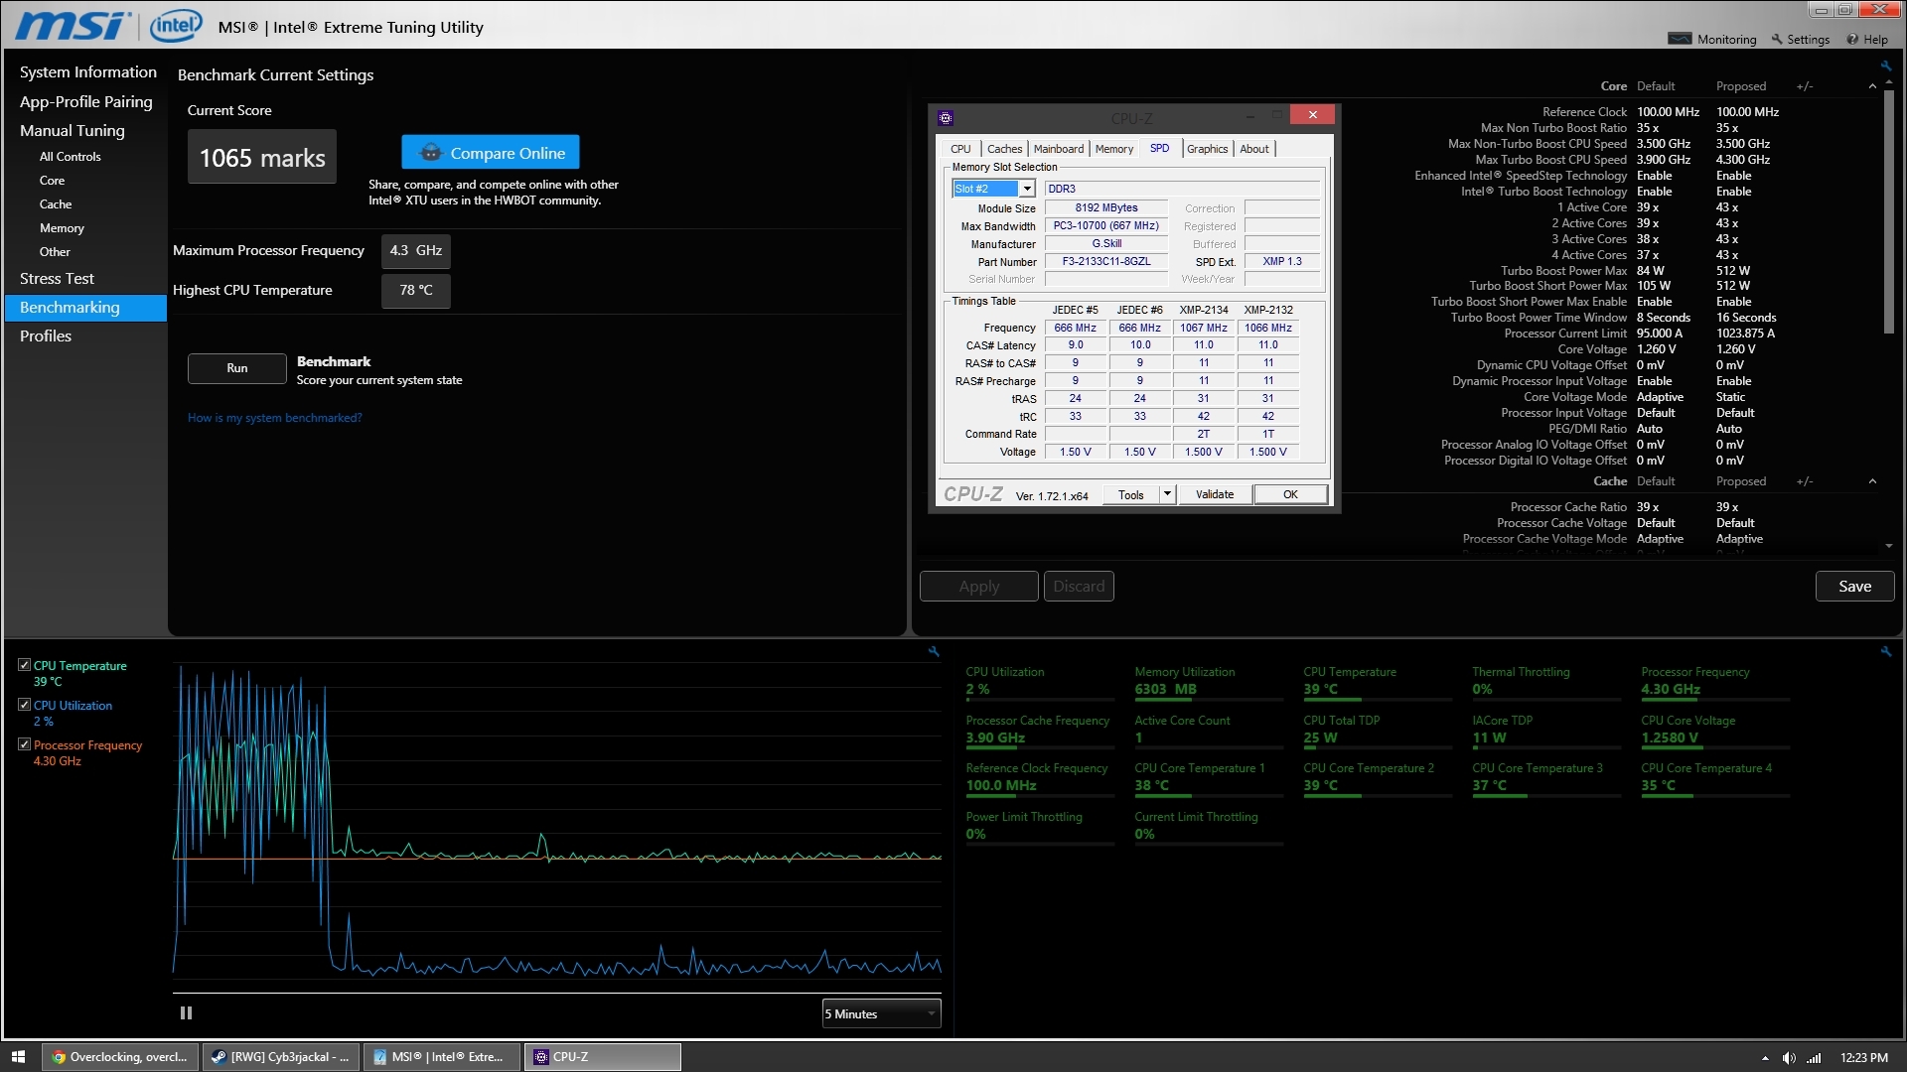Open App-Profile Pairing section
The height and width of the screenshot is (1072, 1907).
click(x=86, y=101)
